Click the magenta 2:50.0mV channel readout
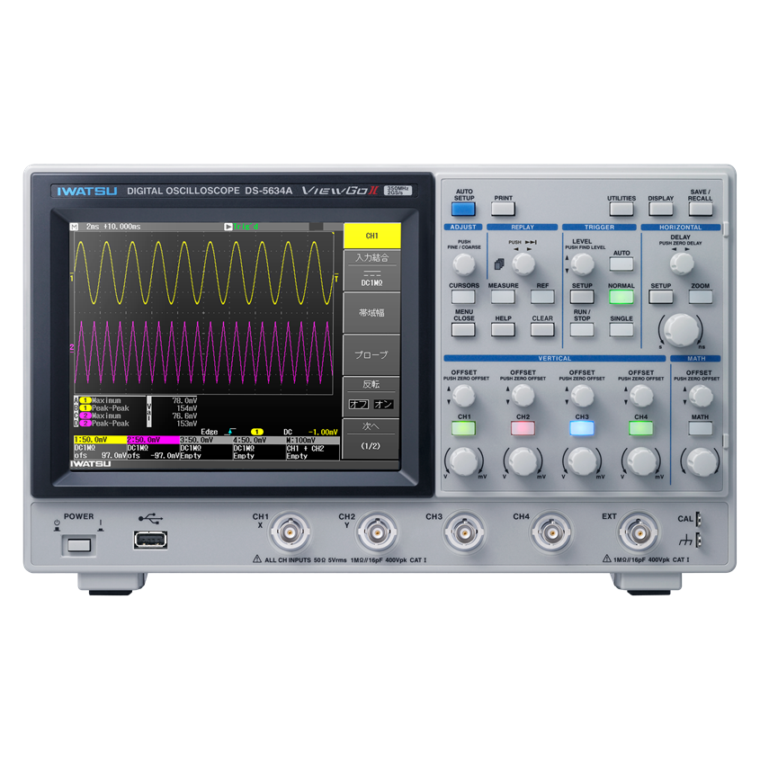Screen dimensions: 760x760 (x=153, y=440)
